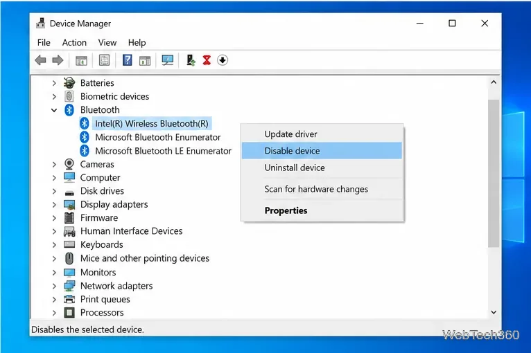Image resolution: width=531 pixels, height=353 pixels.
Task: Click the Disk drives icon
Action: tap(69, 192)
